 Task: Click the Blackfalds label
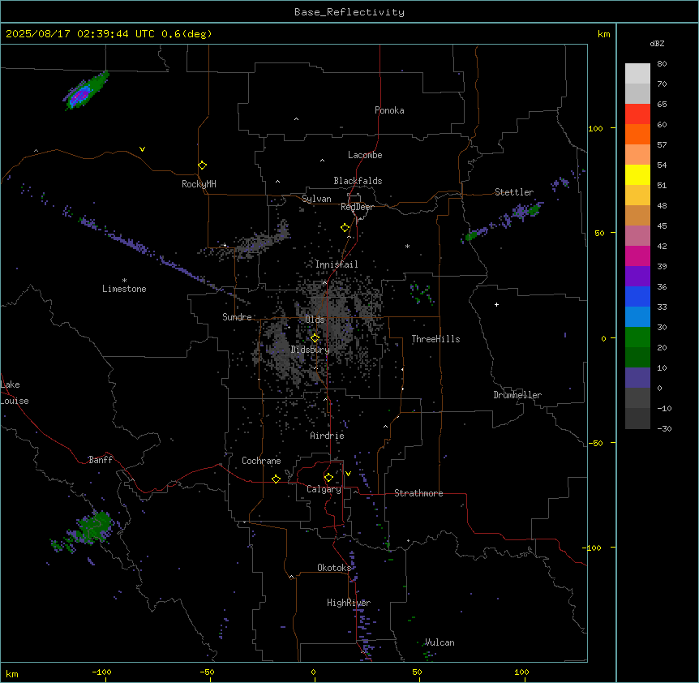(x=358, y=181)
